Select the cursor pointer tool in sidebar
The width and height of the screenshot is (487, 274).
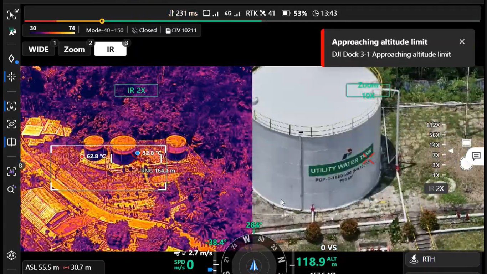tap(11, 14)
